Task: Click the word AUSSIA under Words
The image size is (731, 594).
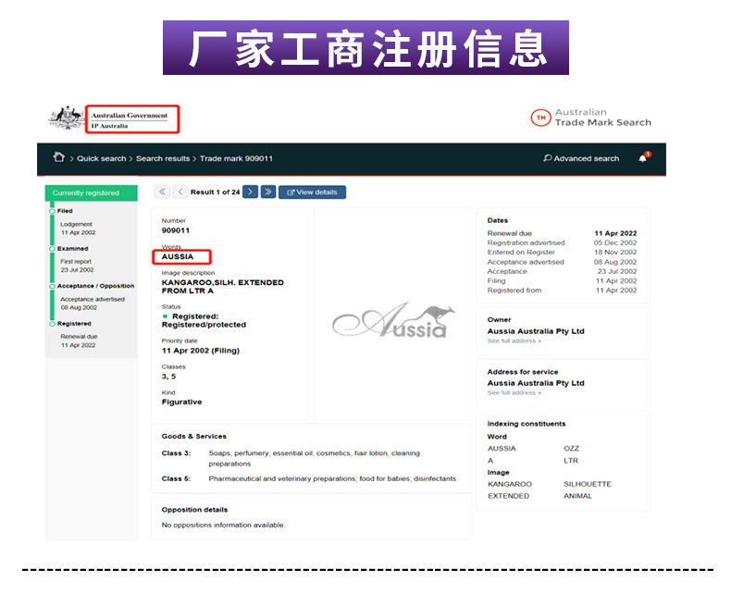Action: [177, 257]
